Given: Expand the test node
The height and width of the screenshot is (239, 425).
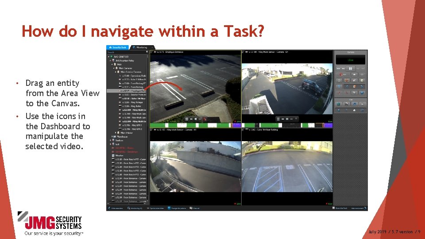Looking at the screenshot, I should pos(111,144).
